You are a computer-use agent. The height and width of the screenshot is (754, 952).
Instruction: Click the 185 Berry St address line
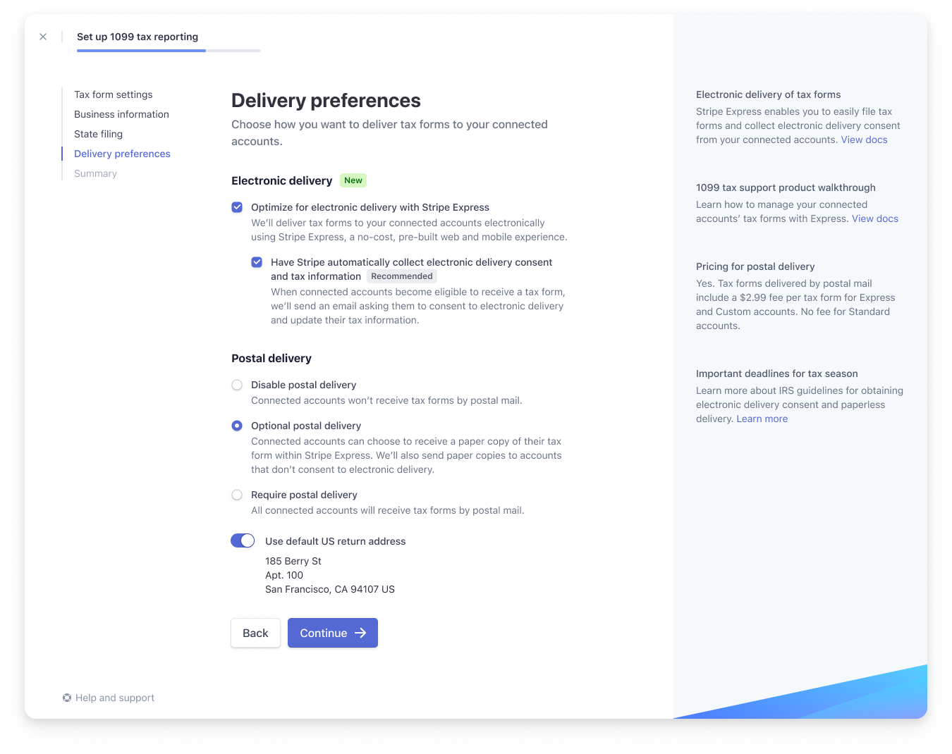(x=293, y=561)
